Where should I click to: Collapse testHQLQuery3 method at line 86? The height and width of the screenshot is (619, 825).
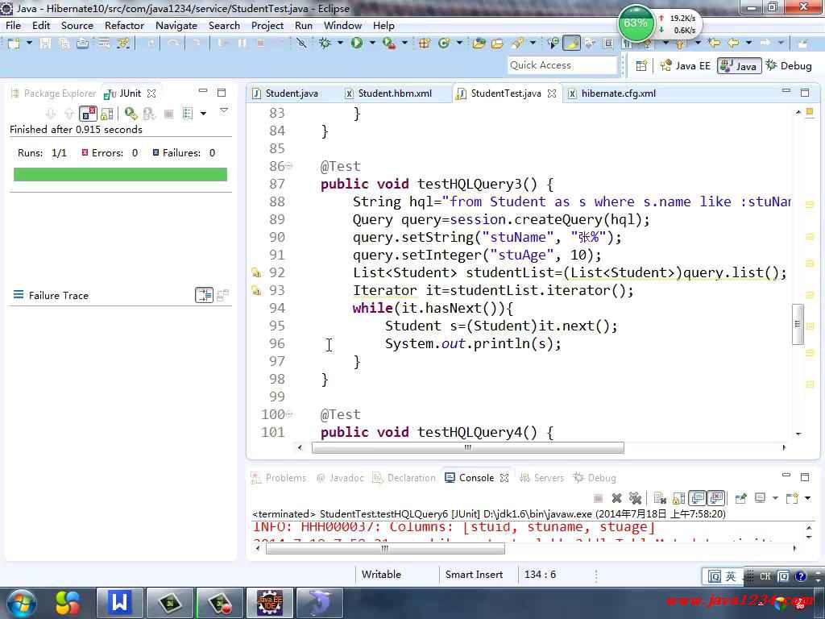click(289, 166)
